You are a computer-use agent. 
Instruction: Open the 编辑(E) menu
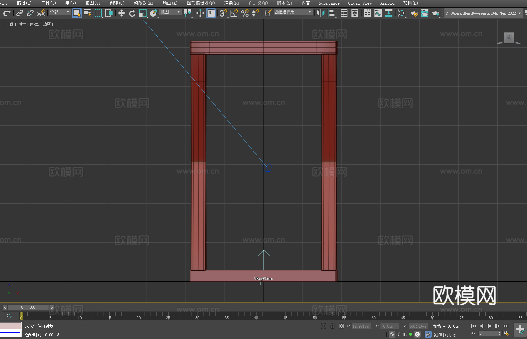click(x=24, y=3)
